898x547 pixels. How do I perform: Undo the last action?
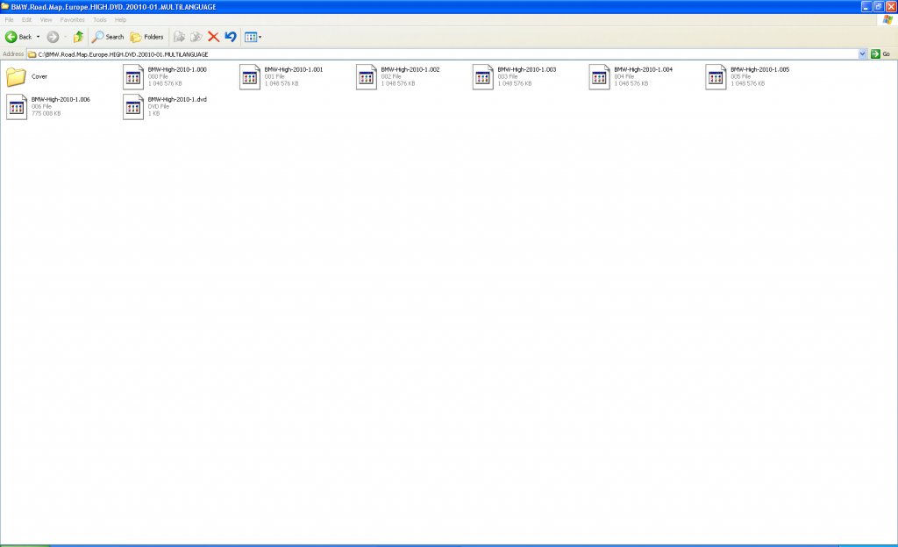coord(231,37)
